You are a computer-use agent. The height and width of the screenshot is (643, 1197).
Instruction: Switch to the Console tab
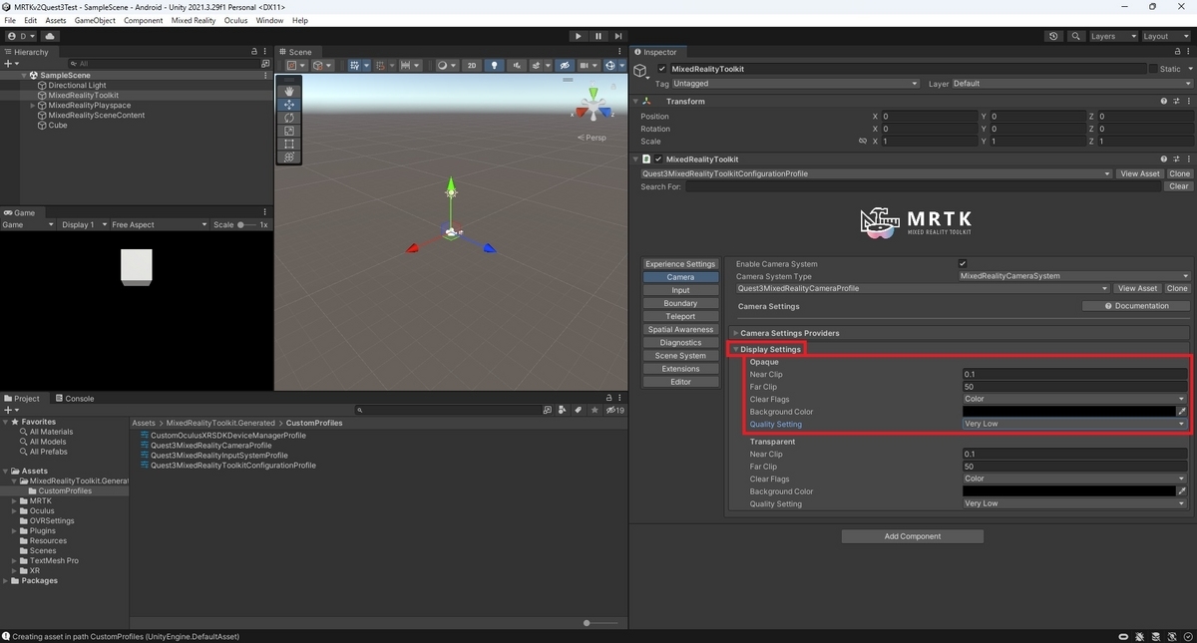point(74,398)
